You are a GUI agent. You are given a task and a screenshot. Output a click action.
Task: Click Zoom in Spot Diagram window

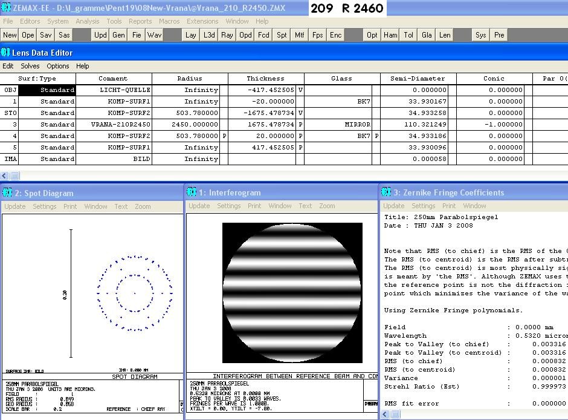click(143, 206)
